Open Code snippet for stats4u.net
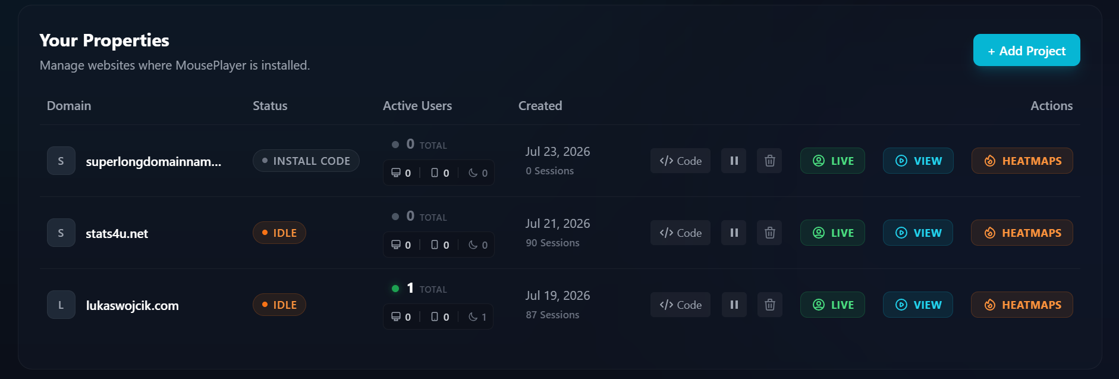1119x379 pixels. click(680, 233)
